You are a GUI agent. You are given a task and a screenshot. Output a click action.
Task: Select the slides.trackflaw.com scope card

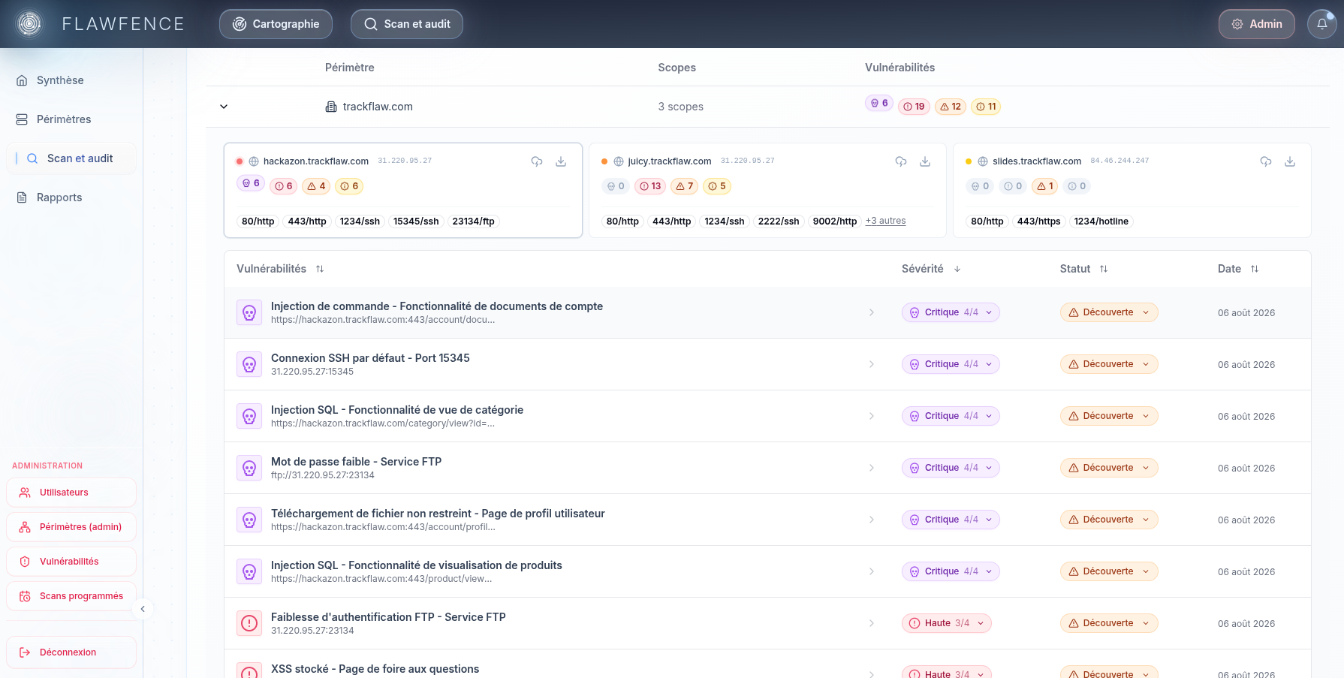pyautogui.click(x=1132, y=191)
